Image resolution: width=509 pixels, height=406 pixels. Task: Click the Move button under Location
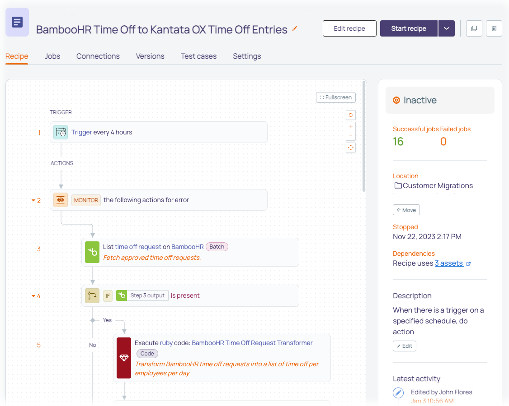tap(406, 210)
